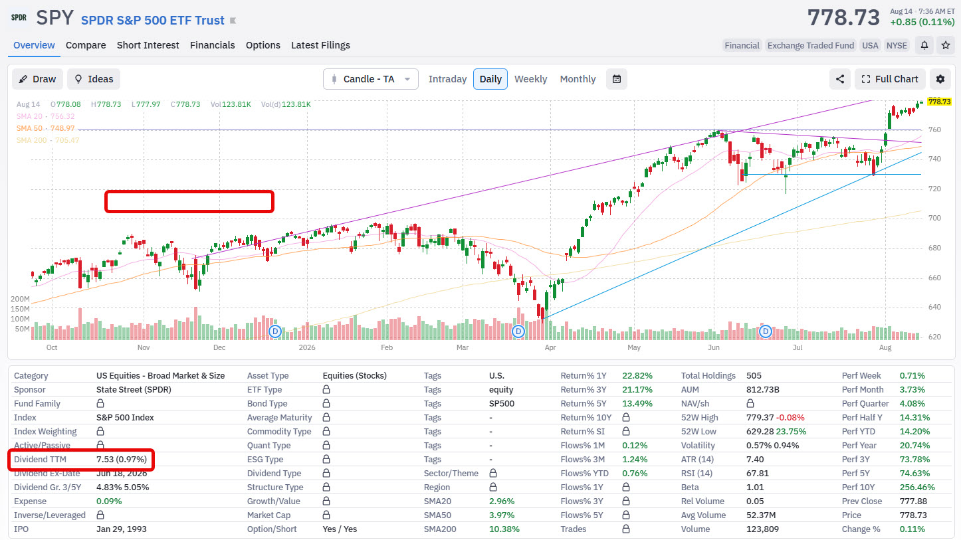
Task: Select the Weekly timeframe
Action: (x=530, y=79)
